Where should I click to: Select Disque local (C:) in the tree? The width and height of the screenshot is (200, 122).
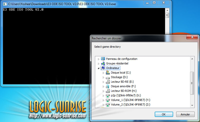point(121,73)
